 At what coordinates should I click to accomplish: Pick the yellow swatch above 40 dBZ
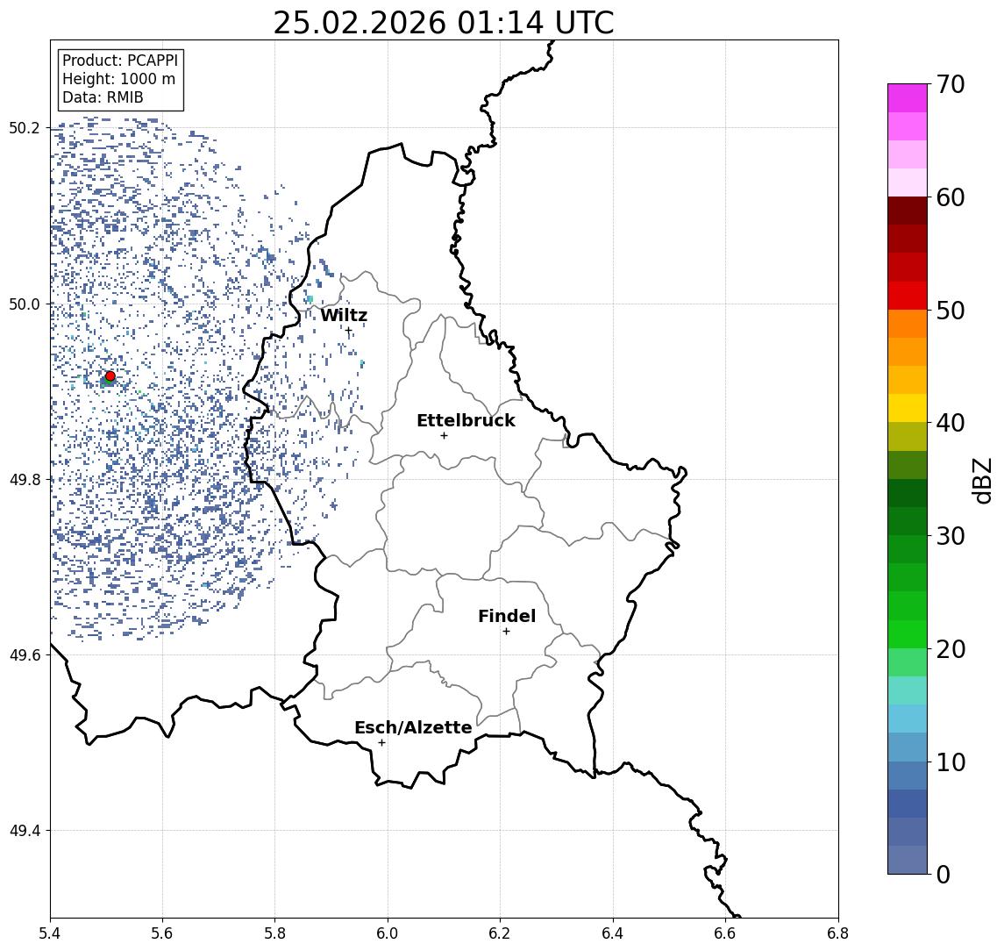pyautogui.click(x=908, y=408)
